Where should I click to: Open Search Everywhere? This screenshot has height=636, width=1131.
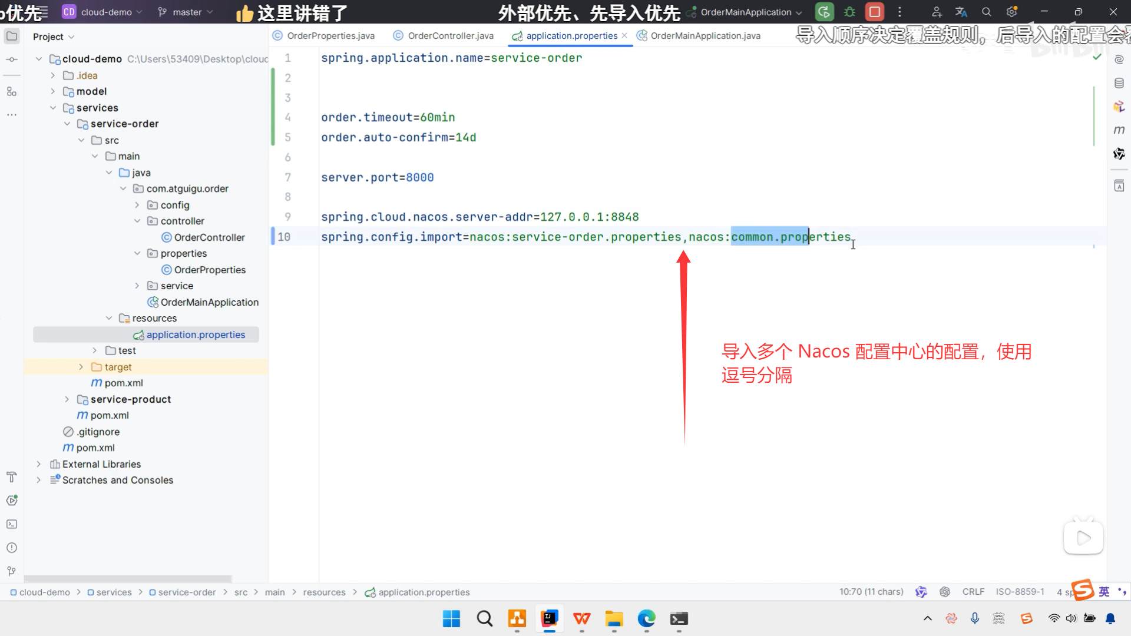pos(986,12)
